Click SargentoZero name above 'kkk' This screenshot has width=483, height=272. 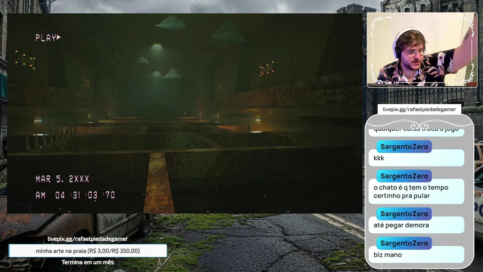tap(404, 147)
